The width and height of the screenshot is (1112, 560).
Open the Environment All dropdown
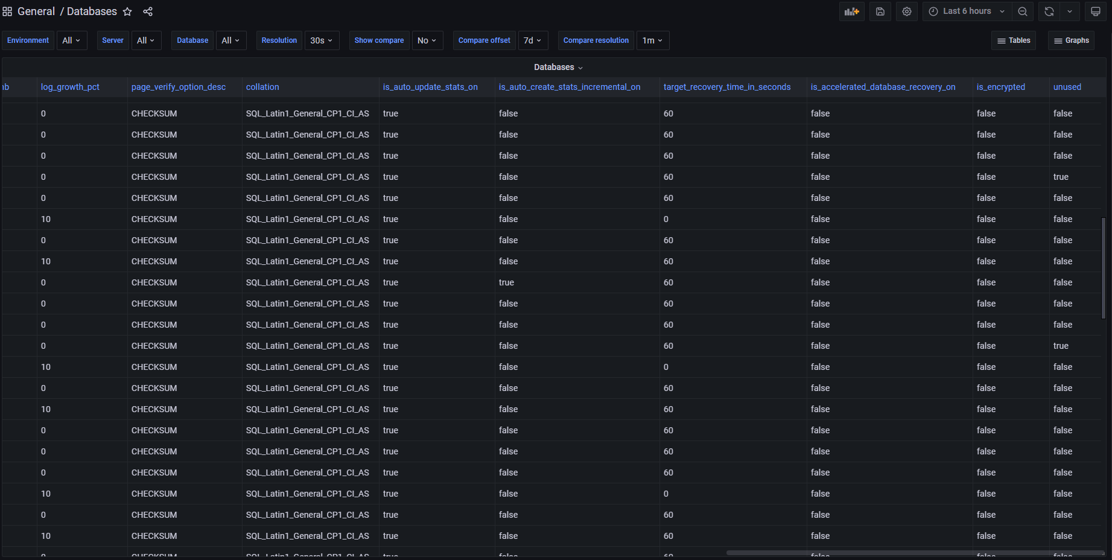pyautogui.click(x=72, y=40)
